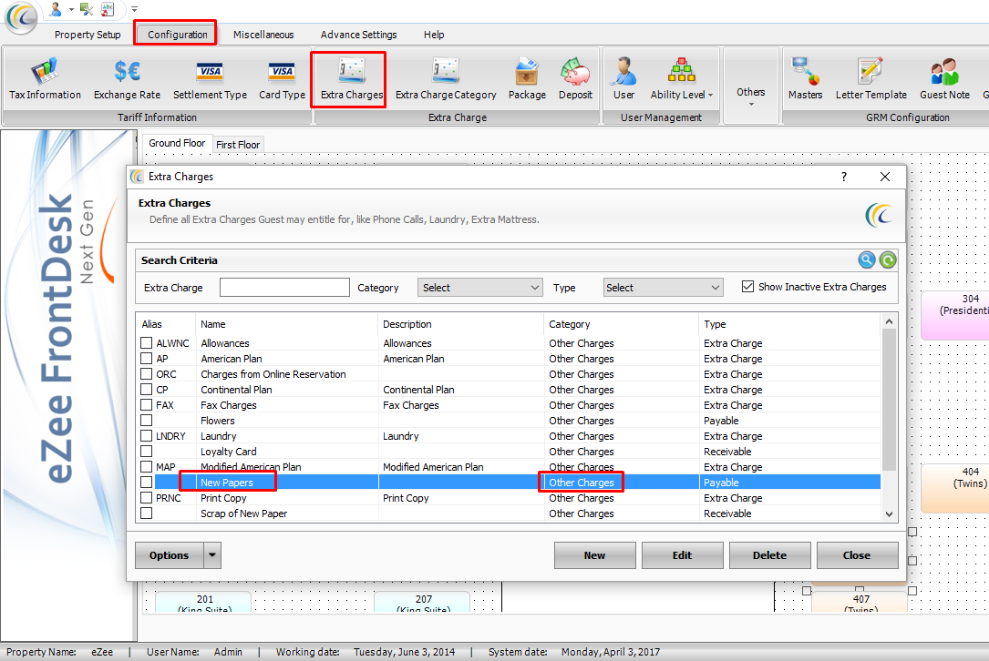Open the quick access toolbar customize arrow
This screenshot has height=661, width=989.
pos(134,9)
